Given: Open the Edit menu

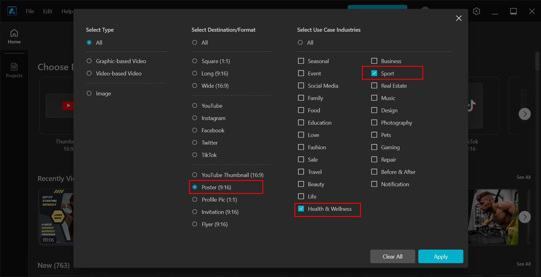Looking at the screenshot, I should [47, 11].
